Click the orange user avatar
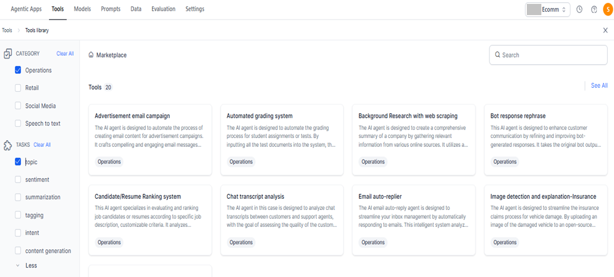The width and height of the screenshot is (614, 277). tap(608, 9)
